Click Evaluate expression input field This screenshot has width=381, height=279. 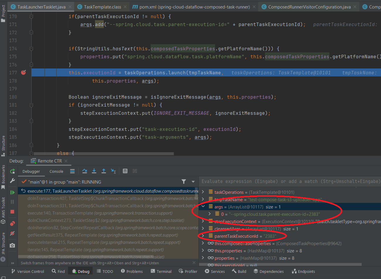click(290, 182)
